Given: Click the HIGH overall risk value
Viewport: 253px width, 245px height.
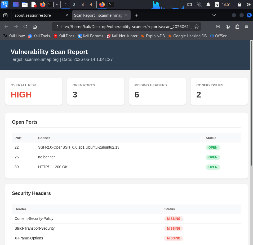Looking at the screenshot, I should (x=21, y=95).
